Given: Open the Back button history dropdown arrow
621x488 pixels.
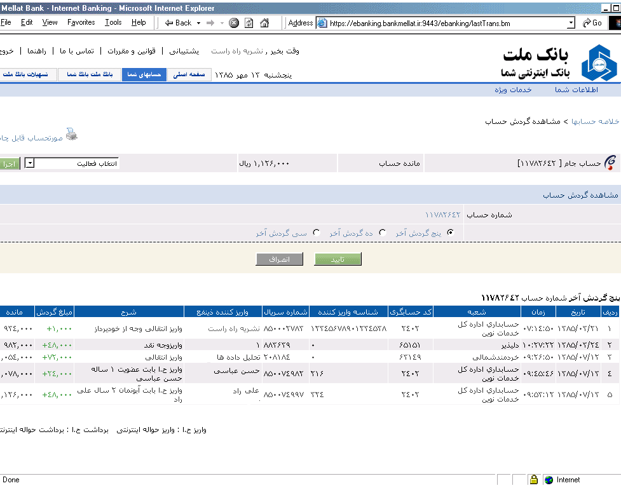Looking at the screenshot, I should coord(199,23).
